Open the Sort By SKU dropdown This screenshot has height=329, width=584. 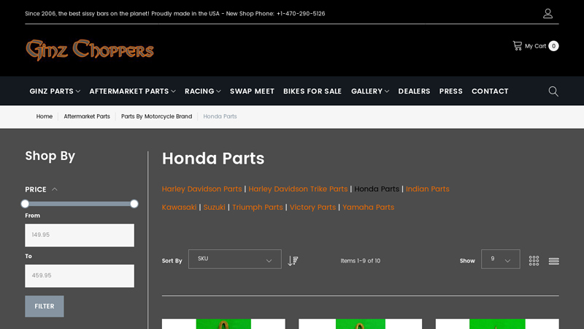[234, 260]
